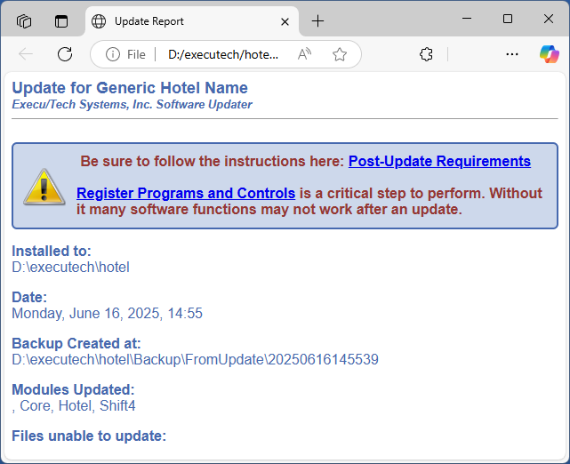Go back with the back arrow
This screenshot has width=570, height=464.
tap(26, 54)
